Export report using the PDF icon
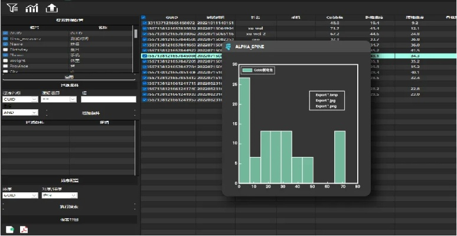Viewport: 457px width, 236px height. tap(24, 230)
